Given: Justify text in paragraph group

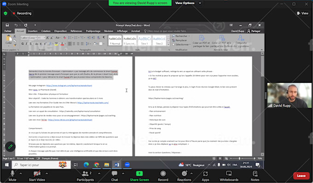Looking at the screenshot, I should click(x=82, y=44).
